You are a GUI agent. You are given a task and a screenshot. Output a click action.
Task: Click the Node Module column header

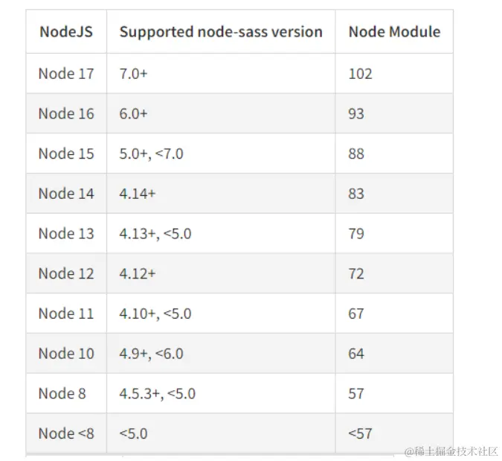click(394, 32)
